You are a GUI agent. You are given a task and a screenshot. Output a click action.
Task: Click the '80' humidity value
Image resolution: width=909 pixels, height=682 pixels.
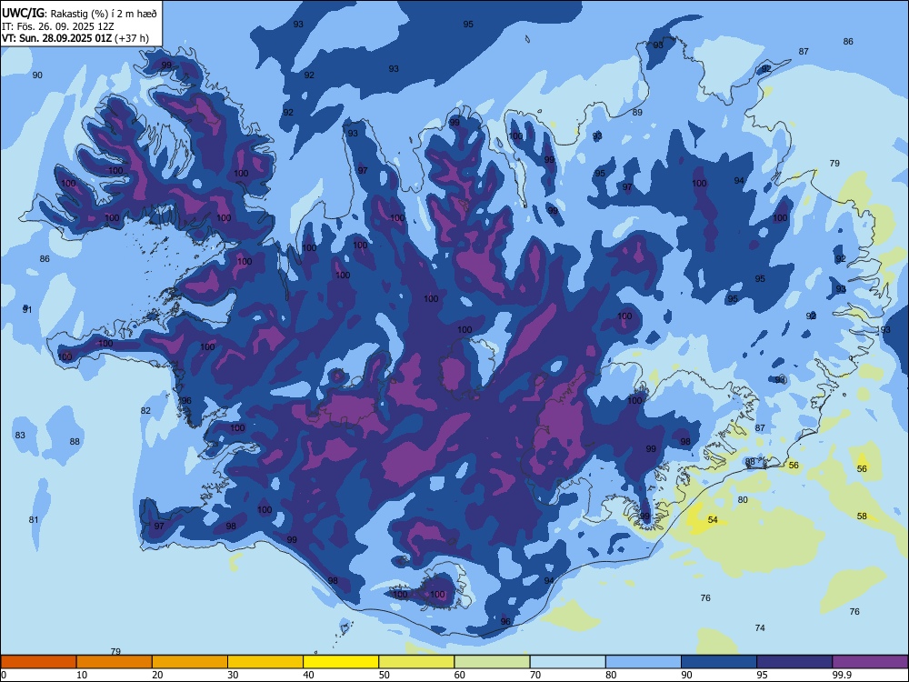pyautogui.click(x=743, y=500)
